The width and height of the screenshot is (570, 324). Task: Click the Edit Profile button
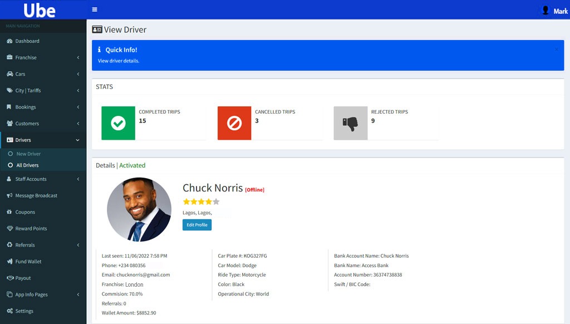click(x=197, y=225)
